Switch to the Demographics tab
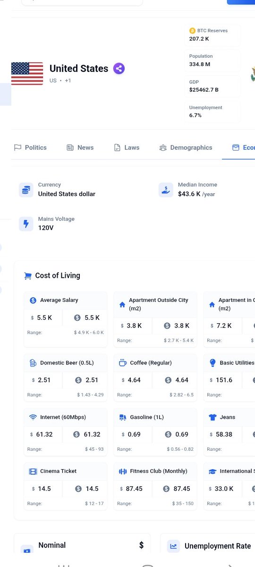 point(186,147)
